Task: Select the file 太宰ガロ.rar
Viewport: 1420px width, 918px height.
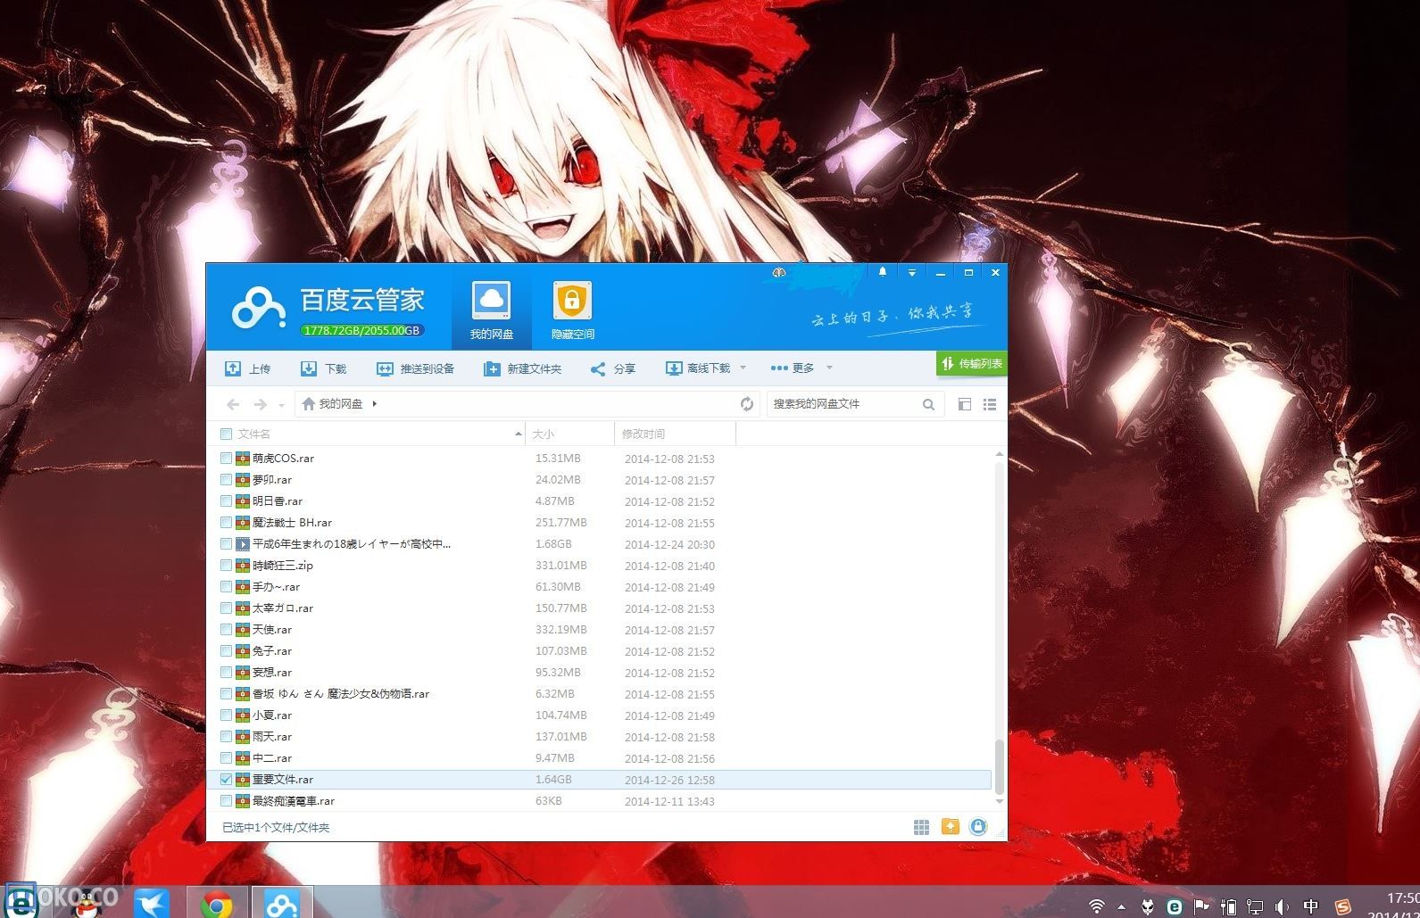Action: [x=283, y=608]
